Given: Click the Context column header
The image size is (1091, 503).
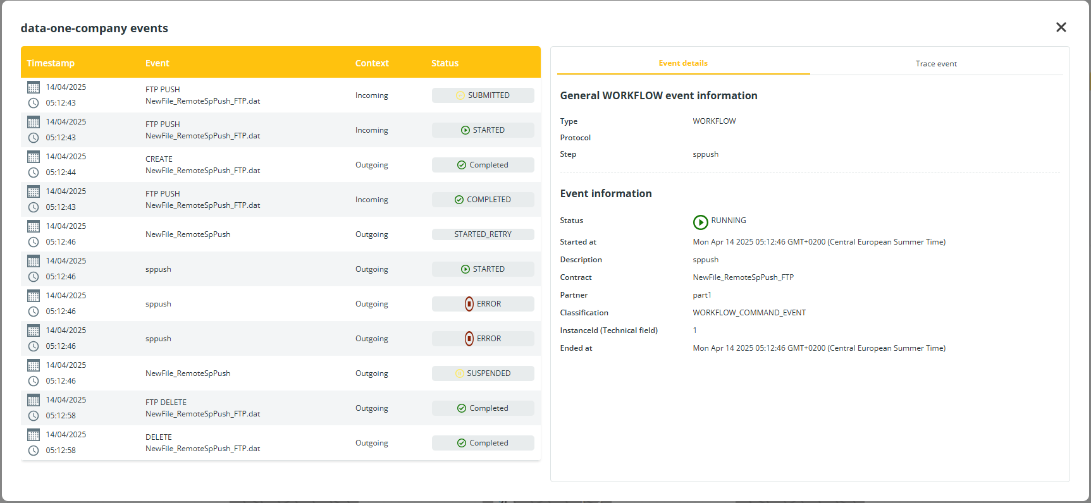Looking at the screenshot, I should tap(372, 63).
